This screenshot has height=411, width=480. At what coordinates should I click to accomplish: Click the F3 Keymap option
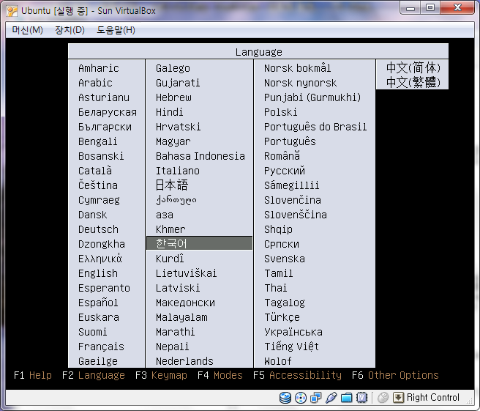[x=161, y=375]
